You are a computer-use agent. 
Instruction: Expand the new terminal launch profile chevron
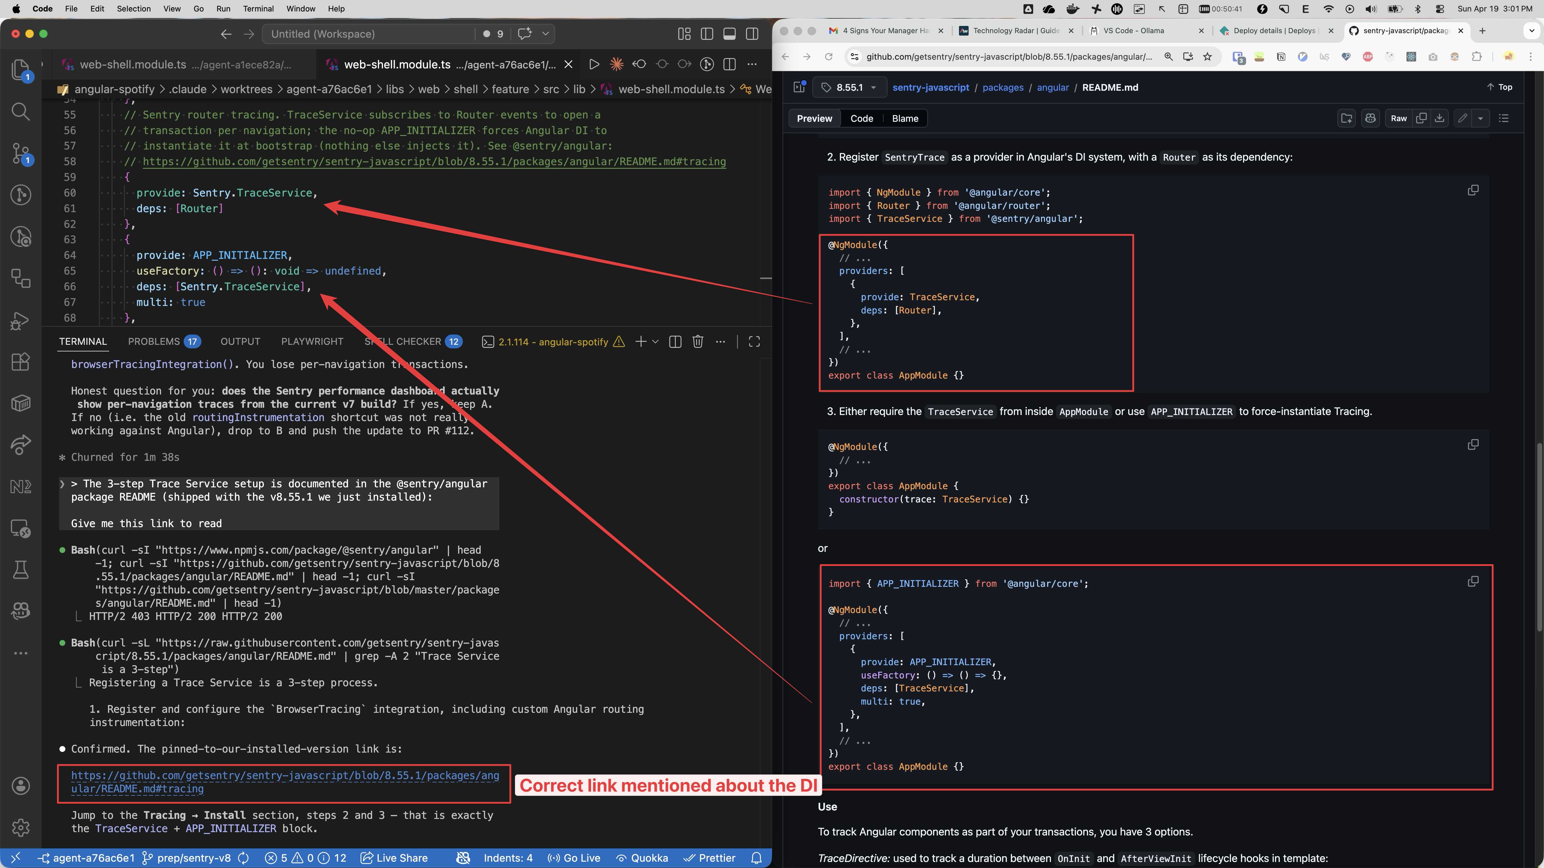655,341
